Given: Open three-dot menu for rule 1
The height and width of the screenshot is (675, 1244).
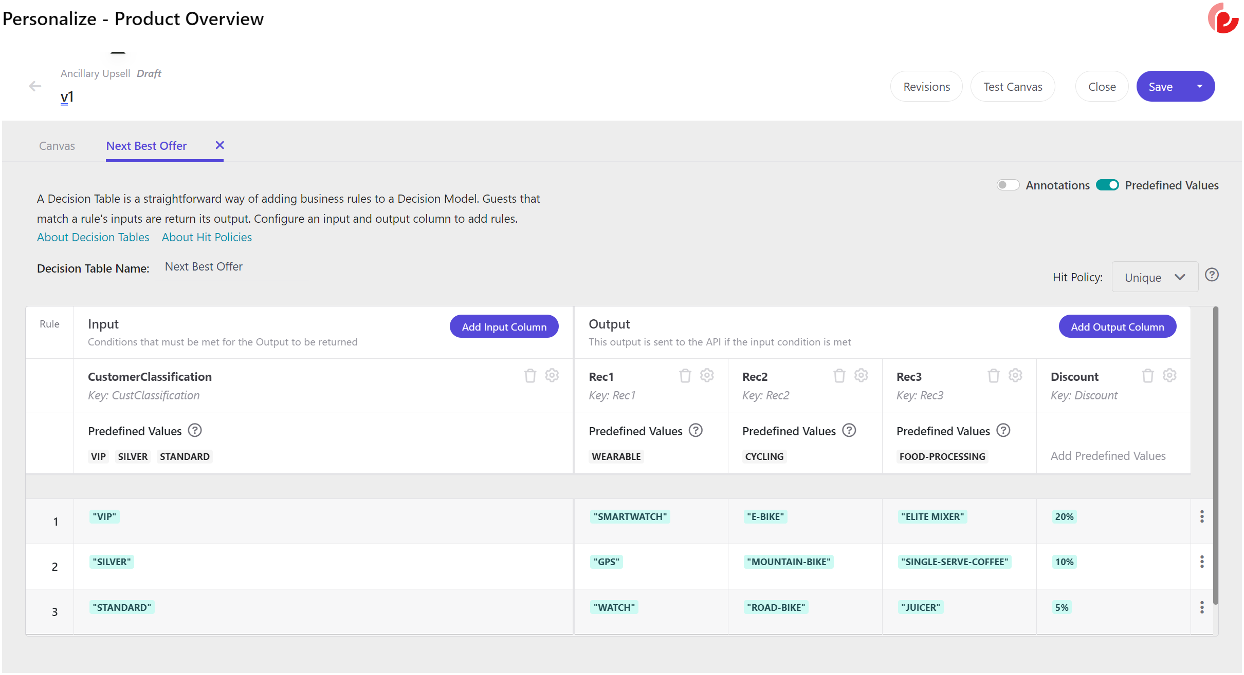Looking at the screenshot, I should (x=1202, y=516).
